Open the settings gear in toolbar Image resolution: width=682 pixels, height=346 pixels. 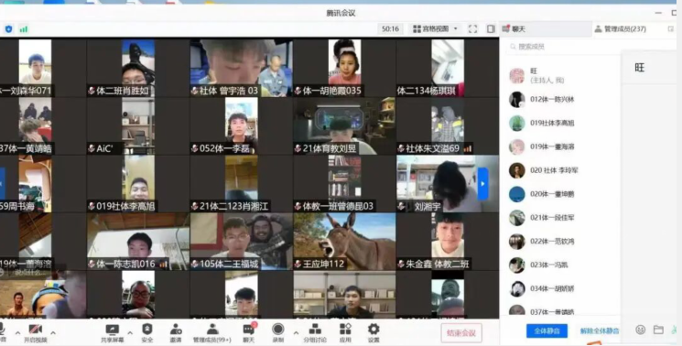point(373,333)
